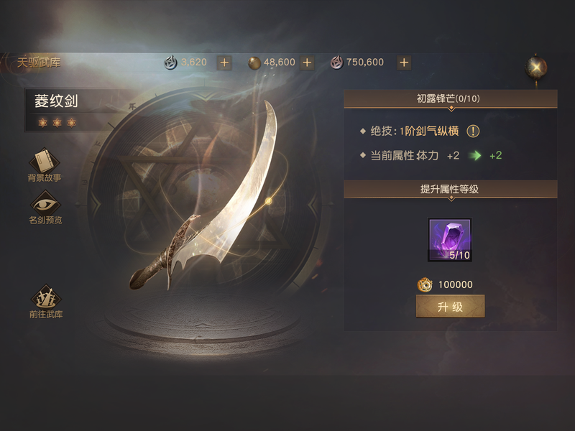Add more of the 3,620 currency
575x431 pixels.
click(224, 62)
